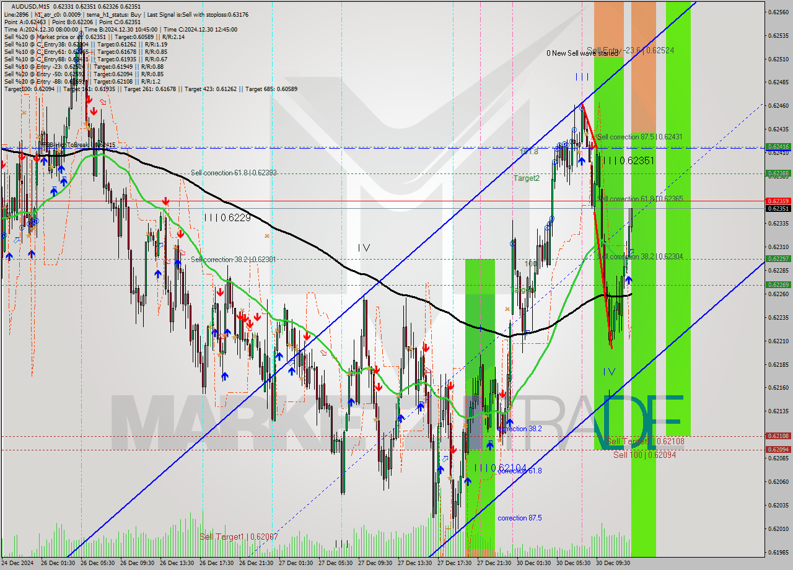Click the '26 Dec 17:30' time axis label
Image resolution: width=793 pixels, height=570 pixels.
click(x=216, y=564)
